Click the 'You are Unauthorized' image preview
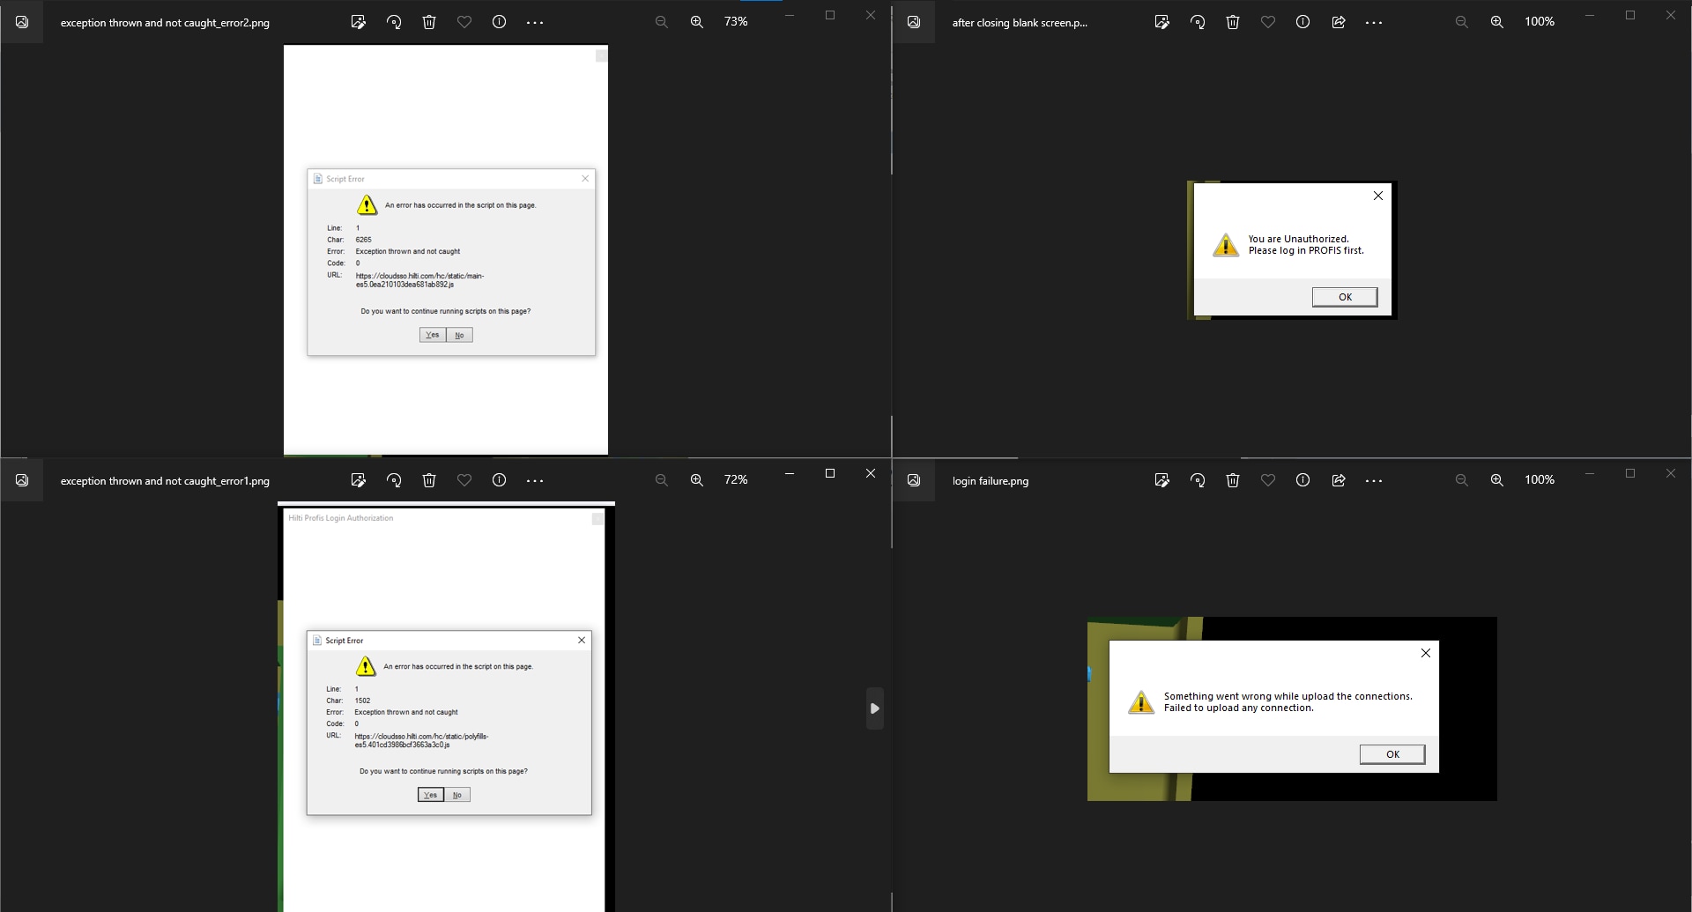The image size is (1692, 912). click(x=1291, y=250)
